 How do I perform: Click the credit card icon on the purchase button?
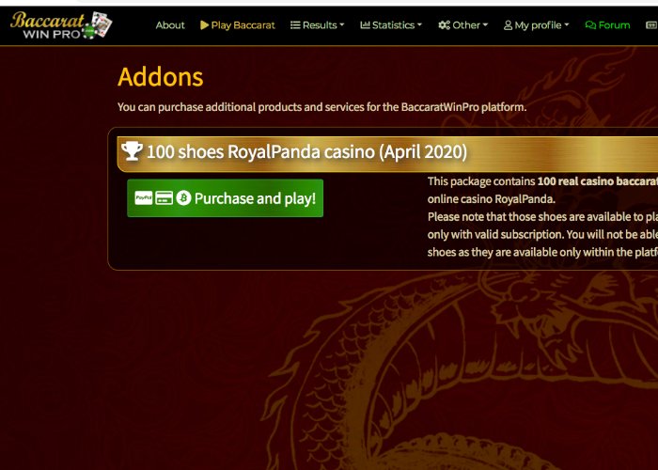pos(164,197)
